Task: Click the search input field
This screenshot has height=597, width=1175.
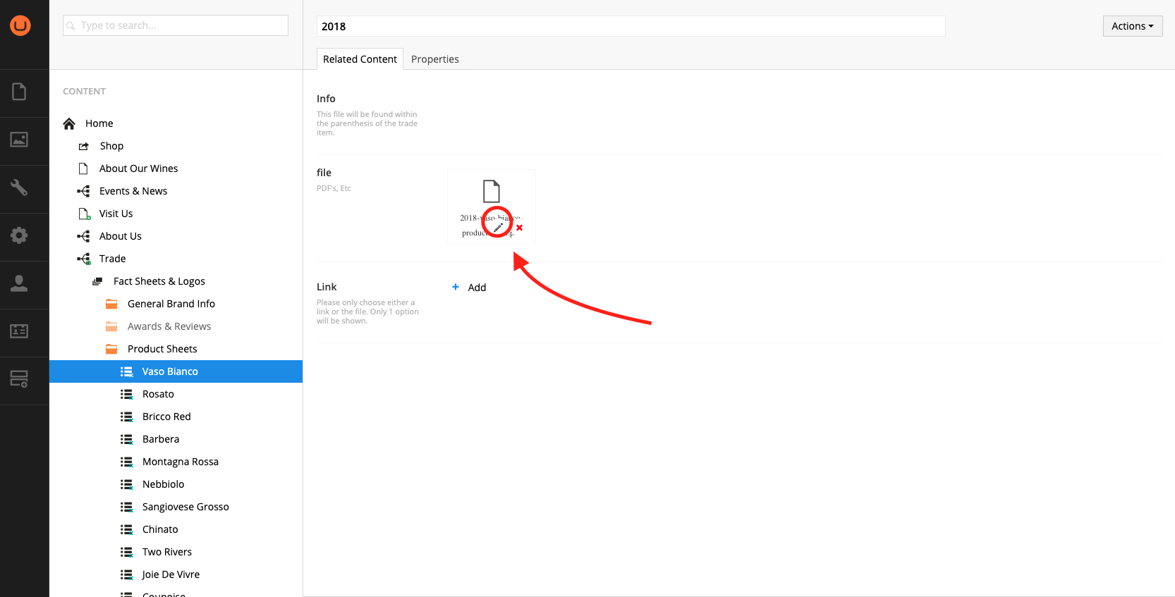Action: tap(176, 25)
